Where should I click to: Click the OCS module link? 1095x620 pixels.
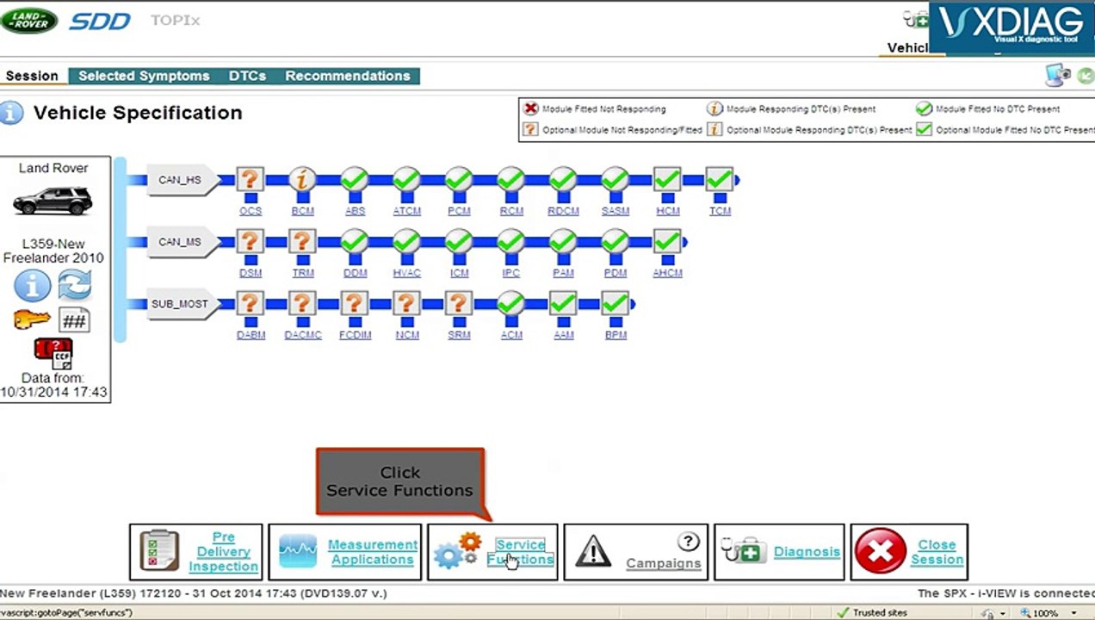251,211
